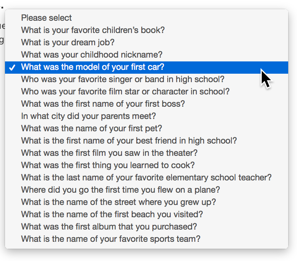Select 'first thing you learned to cook'
Screen dimensions: 297x261
(147, 165)
